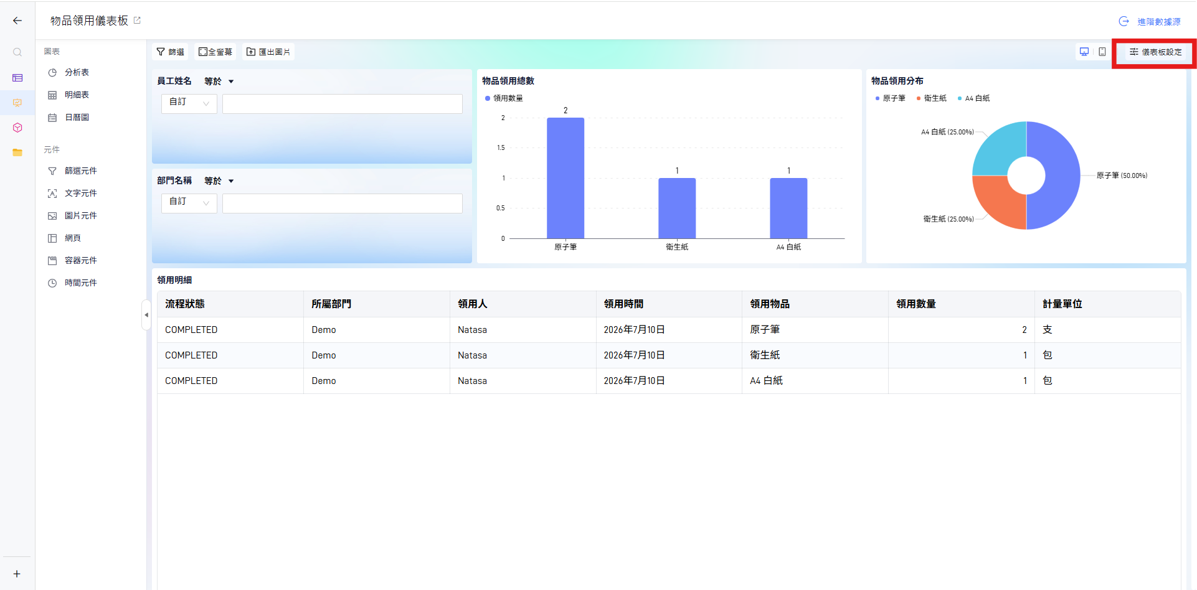Click the orange 衛生紙 pie slice

(1000, 202)
